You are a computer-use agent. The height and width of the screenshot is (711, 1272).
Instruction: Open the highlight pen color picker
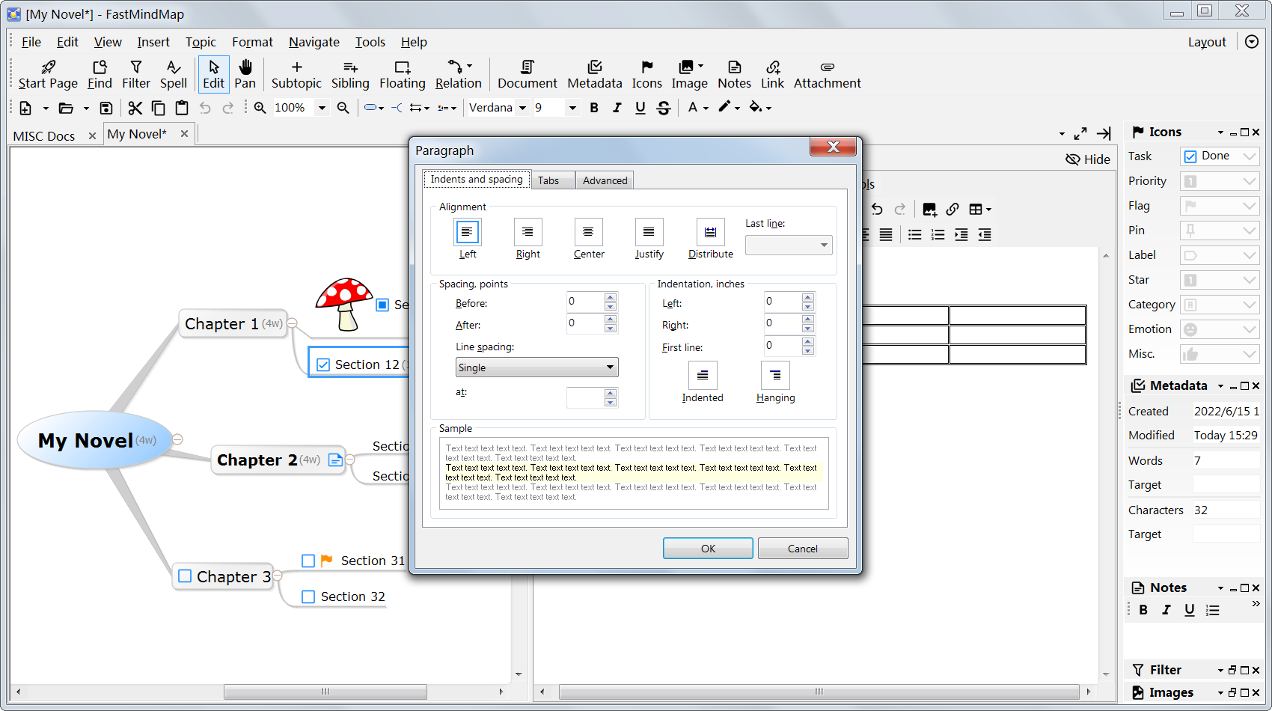729,108
